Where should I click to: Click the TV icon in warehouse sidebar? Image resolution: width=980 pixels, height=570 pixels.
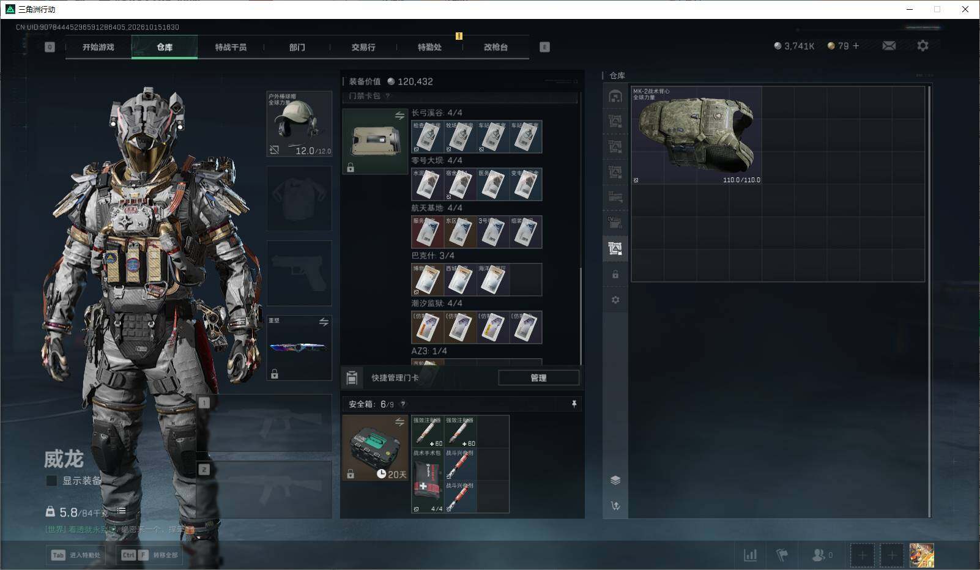(x=615, y=223)
